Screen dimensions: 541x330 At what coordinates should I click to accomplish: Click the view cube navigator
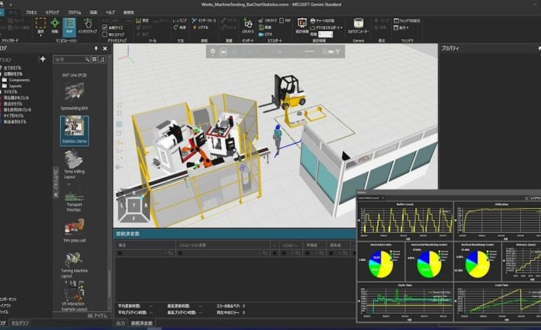pos(134,206)
